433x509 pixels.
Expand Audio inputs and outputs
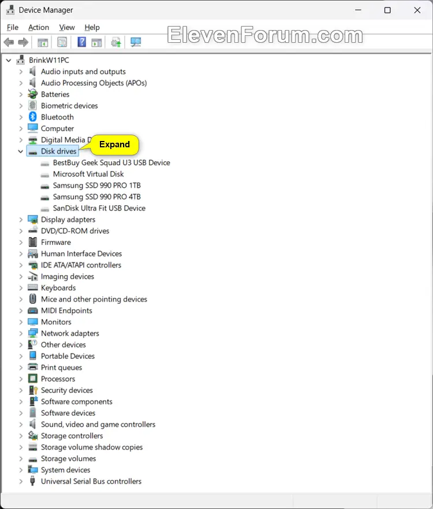point(21,72)
